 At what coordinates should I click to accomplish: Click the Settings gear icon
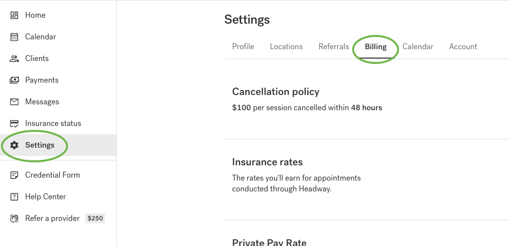14,145
